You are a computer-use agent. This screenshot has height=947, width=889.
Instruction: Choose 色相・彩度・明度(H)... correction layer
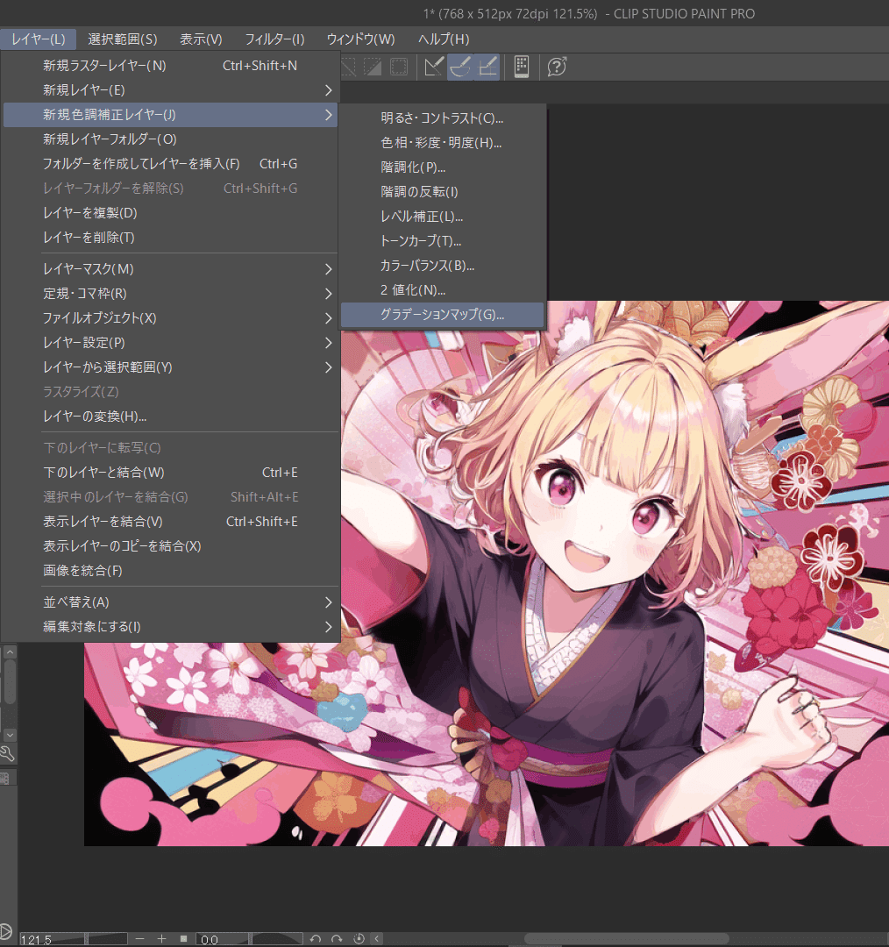(x=443, y=143)
